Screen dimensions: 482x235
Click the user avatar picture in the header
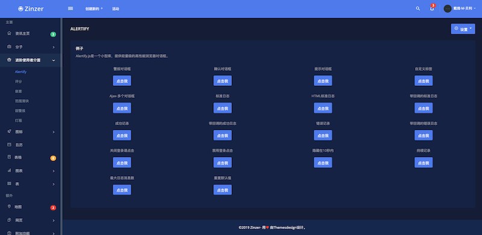(448, 8)
